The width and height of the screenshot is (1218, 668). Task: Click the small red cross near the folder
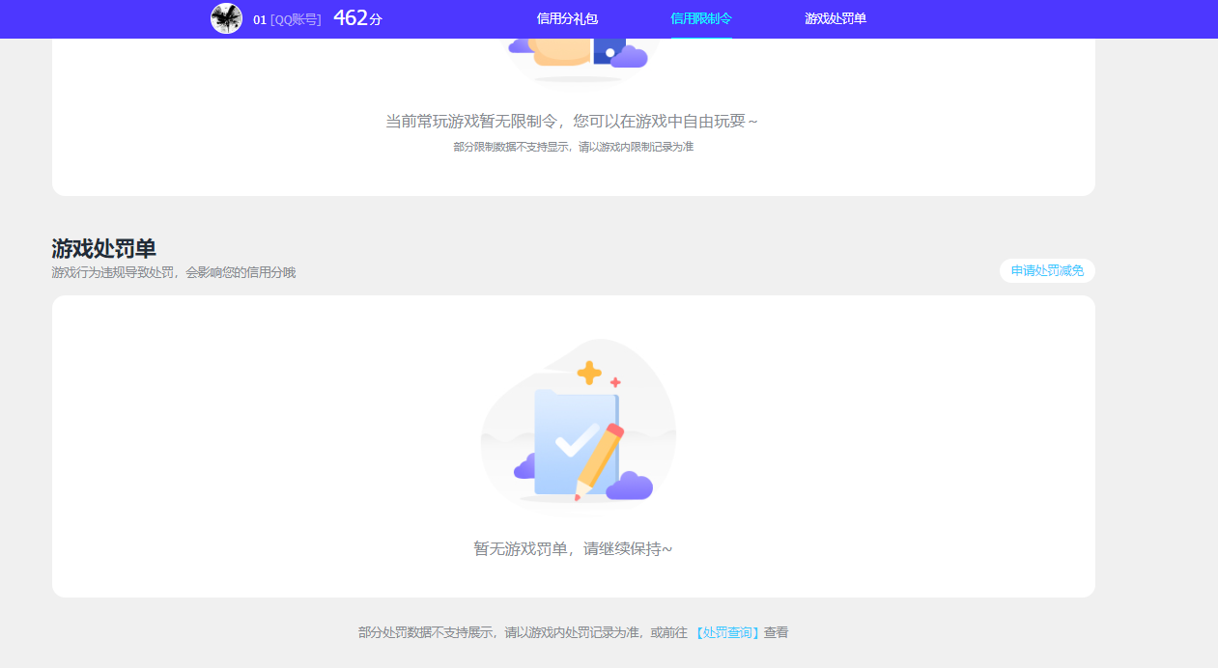614,381
